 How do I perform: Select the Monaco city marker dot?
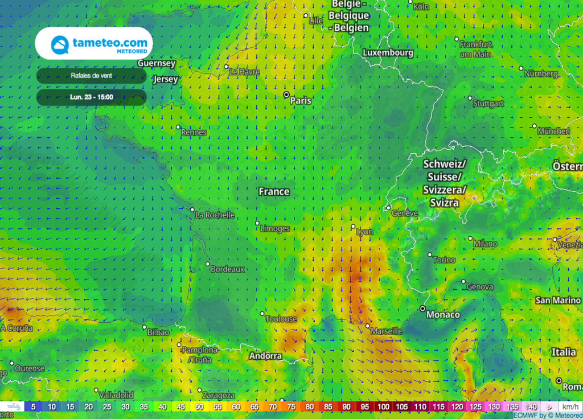tap(422, 309)
